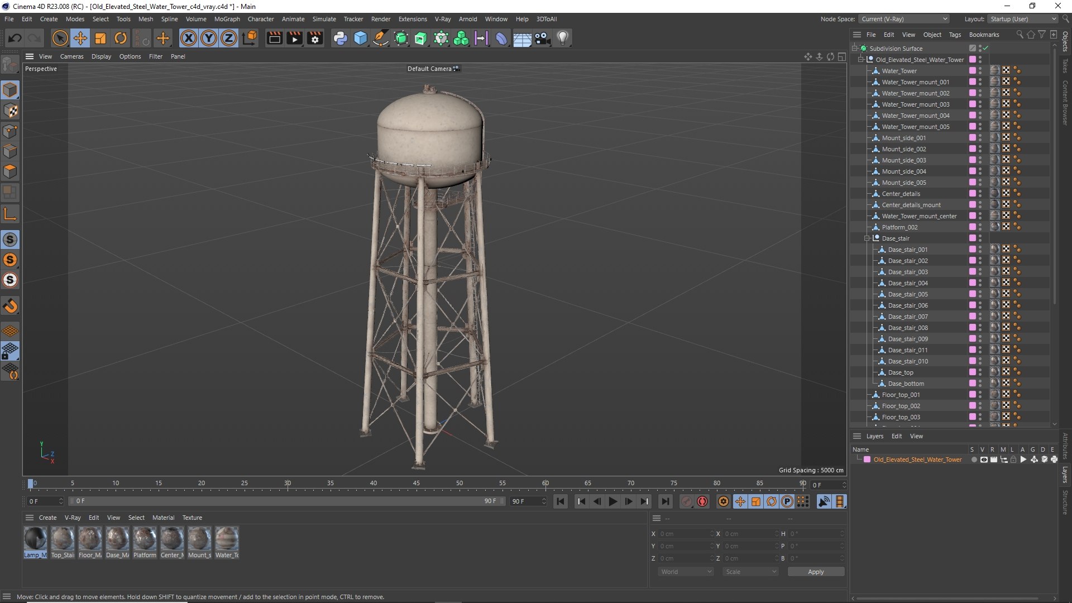
Task: Toggle Z axis lock
Action: (229, 38)
